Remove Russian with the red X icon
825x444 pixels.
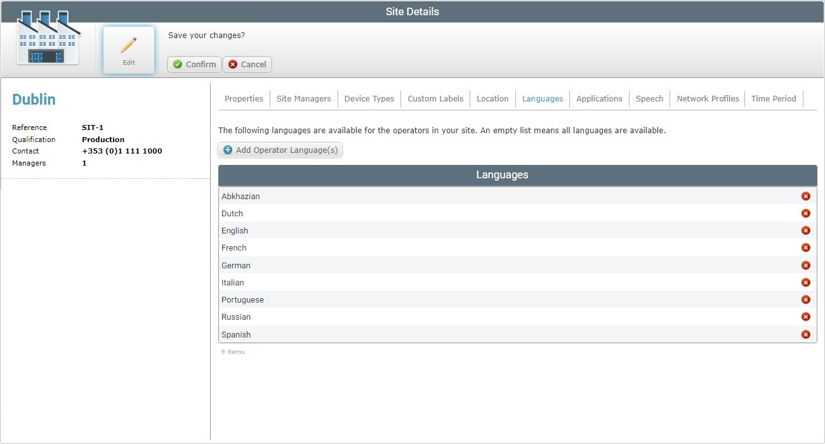(806, 317)
